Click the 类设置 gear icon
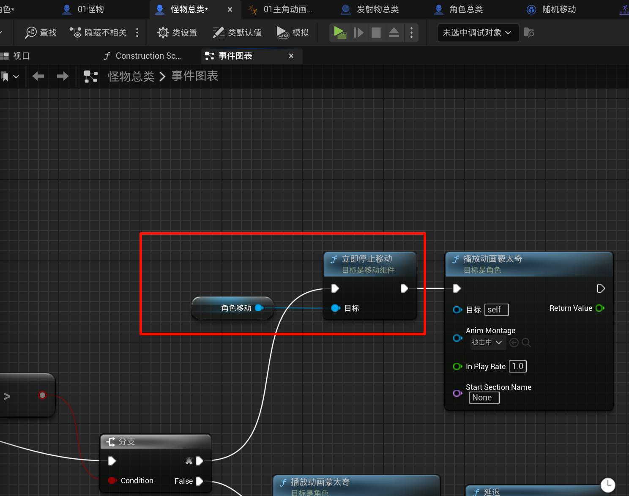 pyautogui.click(x=163, y=33)
